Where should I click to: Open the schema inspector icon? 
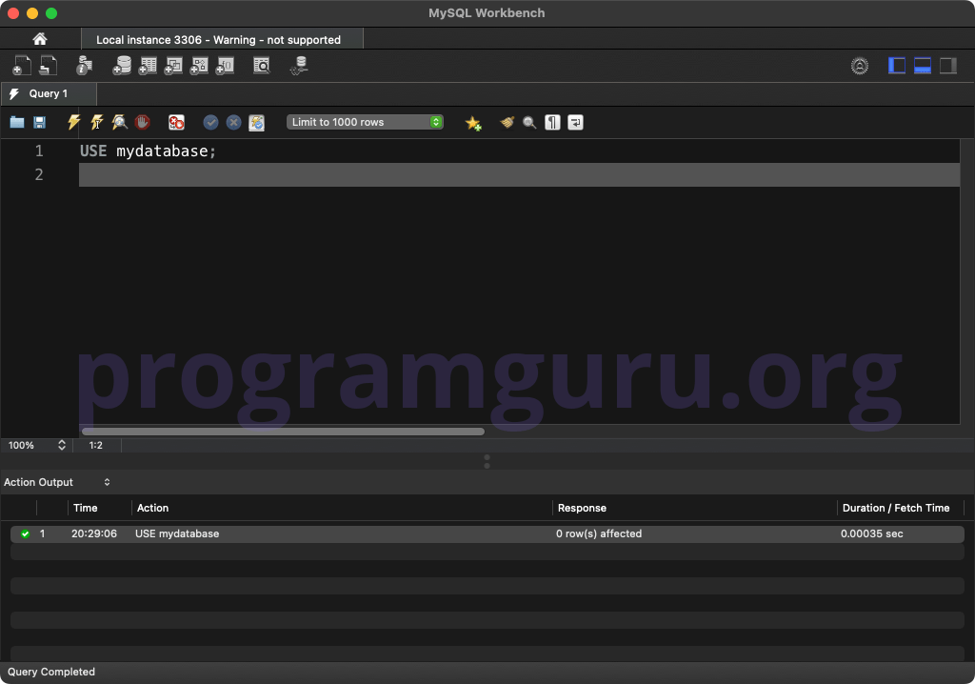(84, 66)
